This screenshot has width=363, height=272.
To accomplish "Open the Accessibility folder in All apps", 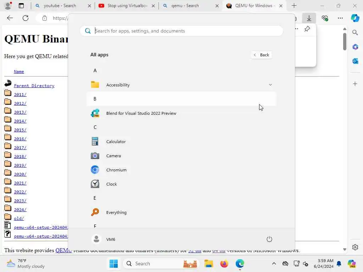I will click(181, 85).
